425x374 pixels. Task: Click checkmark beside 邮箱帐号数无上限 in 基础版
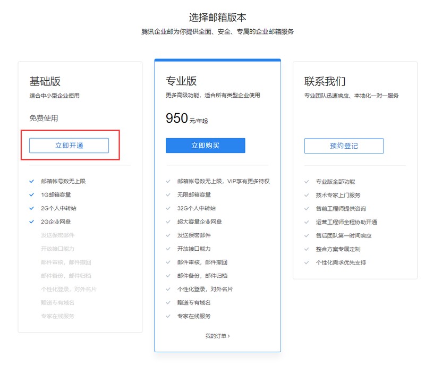pos(32,181)
